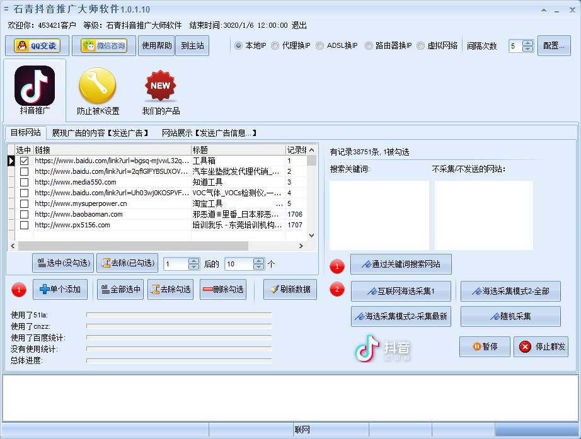Click 删除勾选 delete button
Image resolution: width=581 pixels, height=439 pixels.
click(223, 289)
